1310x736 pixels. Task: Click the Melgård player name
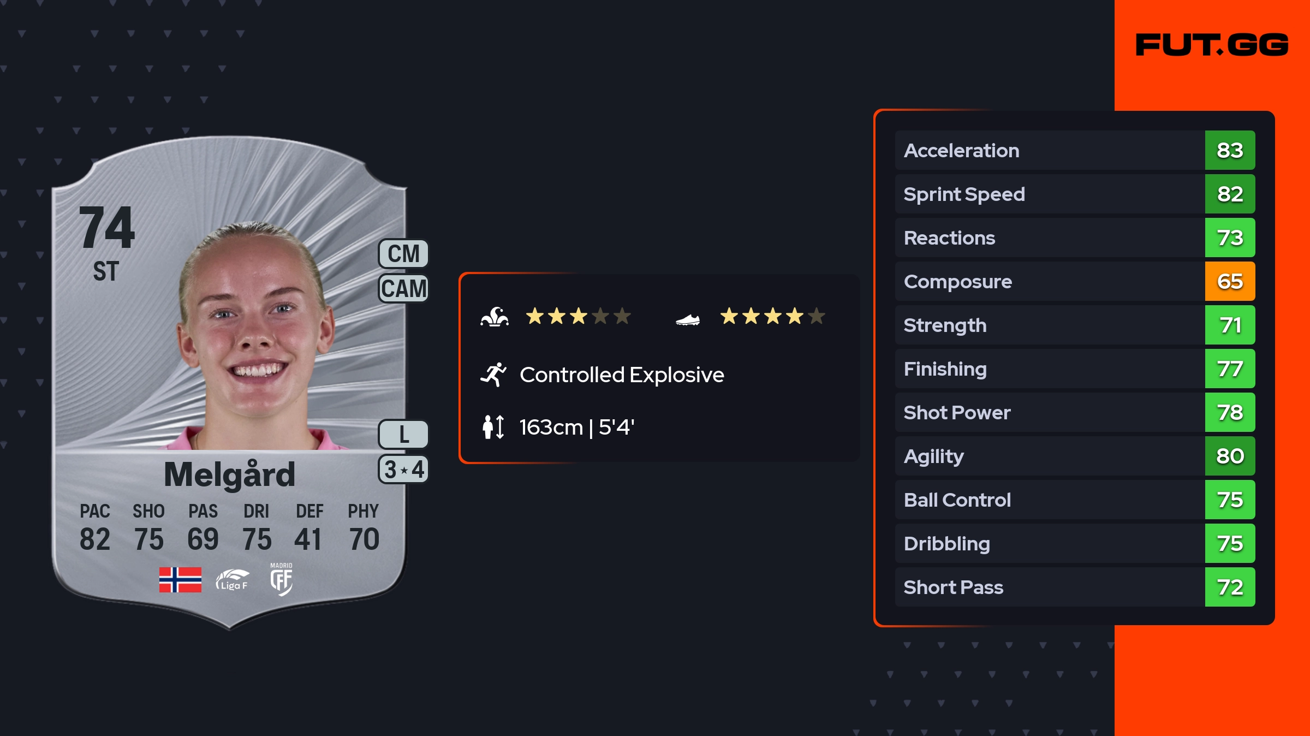tap(229, 474)
